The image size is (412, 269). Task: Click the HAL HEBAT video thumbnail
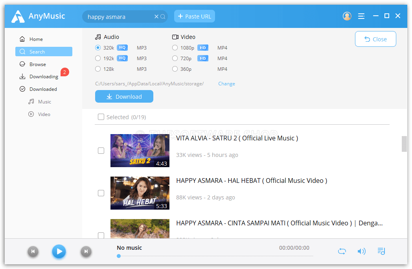(140, 193)
